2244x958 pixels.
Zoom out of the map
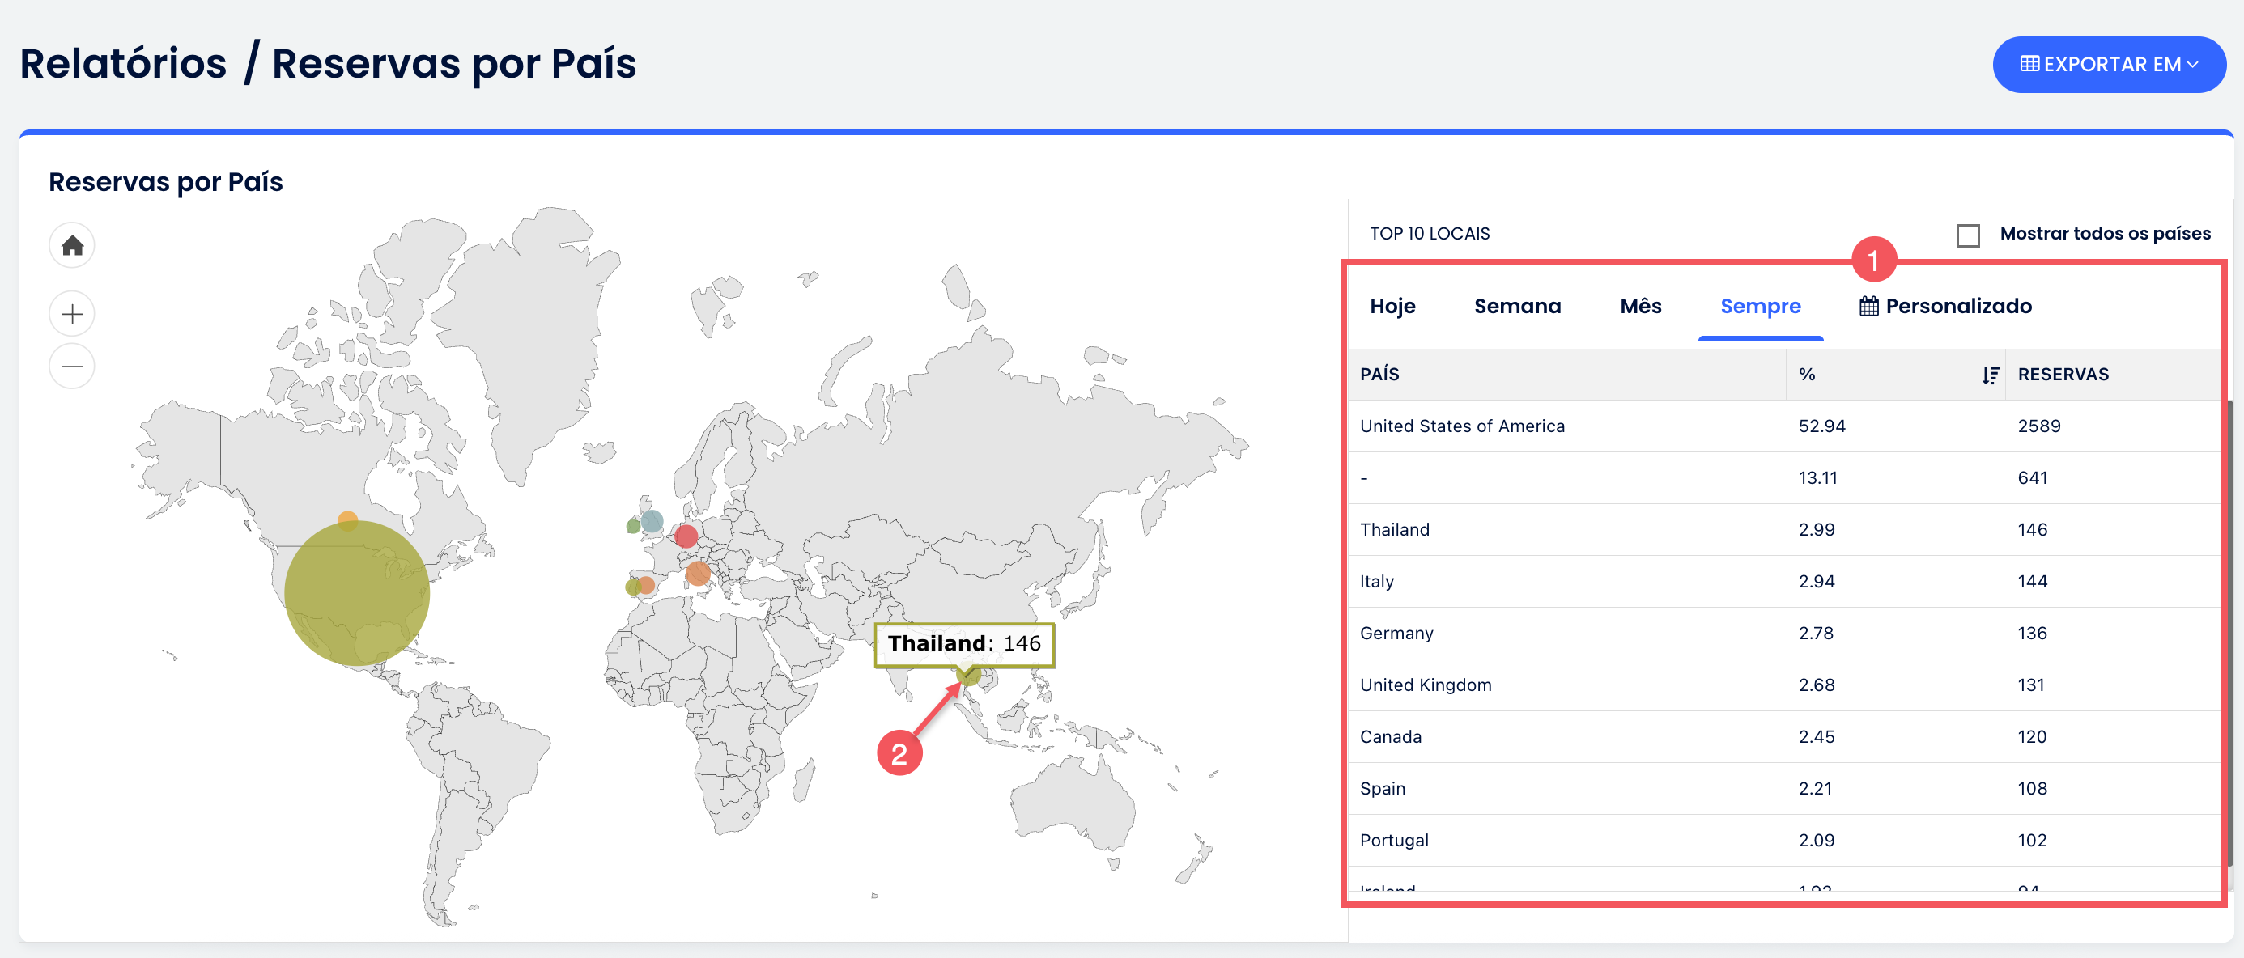click(x=72, y=366)
